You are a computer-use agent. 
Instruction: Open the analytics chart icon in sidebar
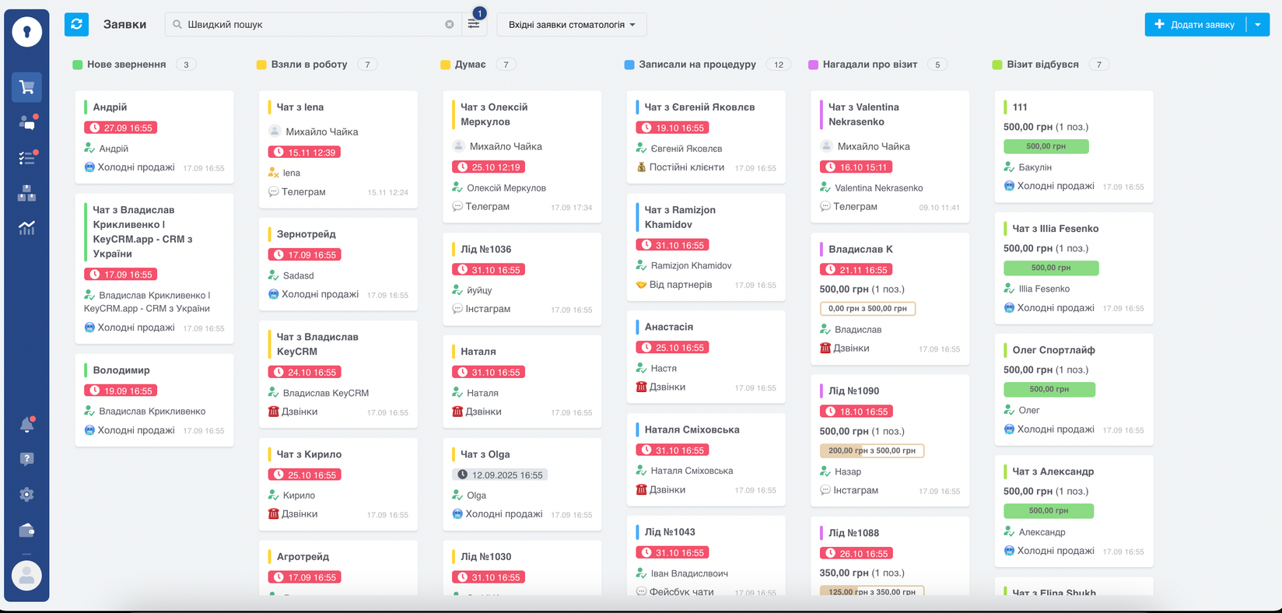26,228
